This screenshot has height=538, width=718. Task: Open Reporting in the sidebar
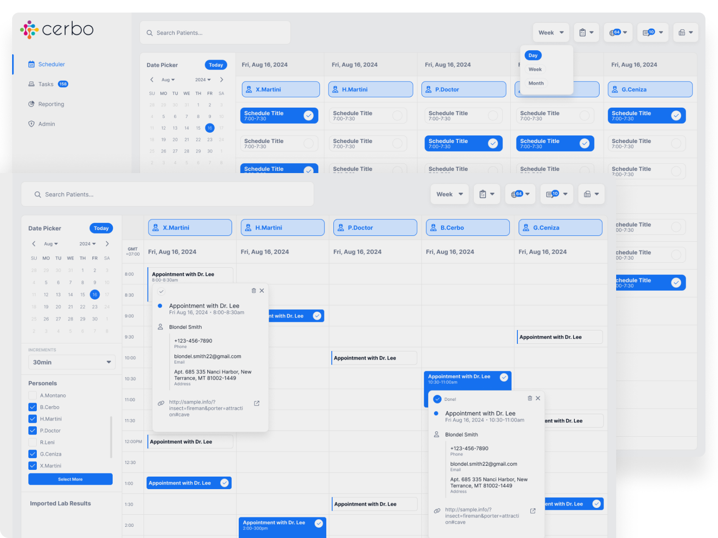click(x=51, y=104)
